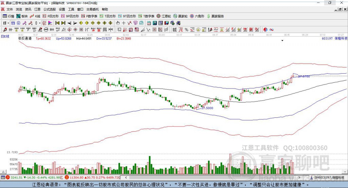Viewport: 348px width, 188px height.
Task: Open the 帮助 menu
Action: point(105,9)
